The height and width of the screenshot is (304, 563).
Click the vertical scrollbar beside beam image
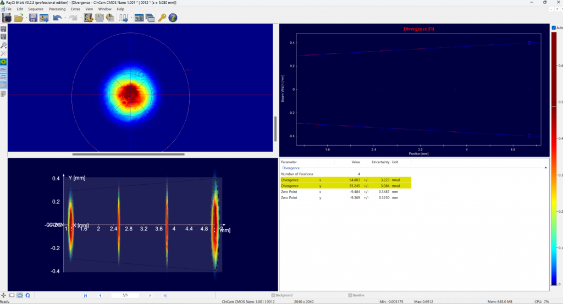pyautogui.click(x=275, y=129)
